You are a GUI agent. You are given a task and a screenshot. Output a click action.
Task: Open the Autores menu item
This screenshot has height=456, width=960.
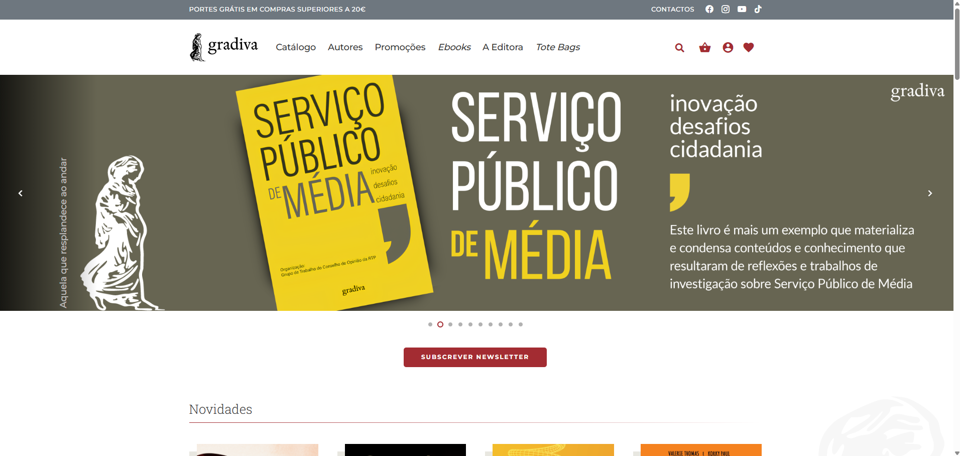345,47
